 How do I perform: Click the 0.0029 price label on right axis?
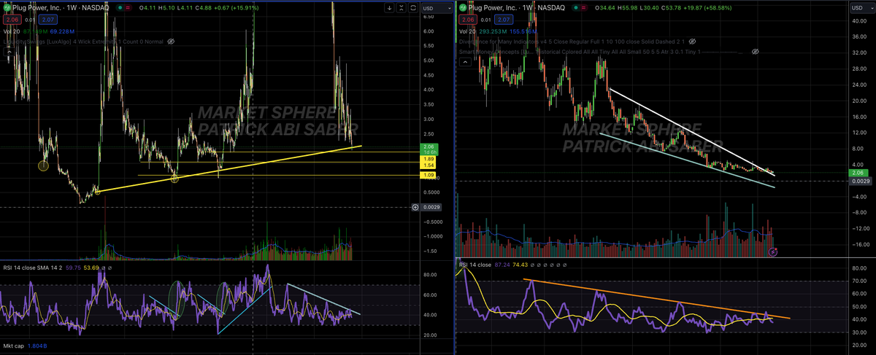860,181
